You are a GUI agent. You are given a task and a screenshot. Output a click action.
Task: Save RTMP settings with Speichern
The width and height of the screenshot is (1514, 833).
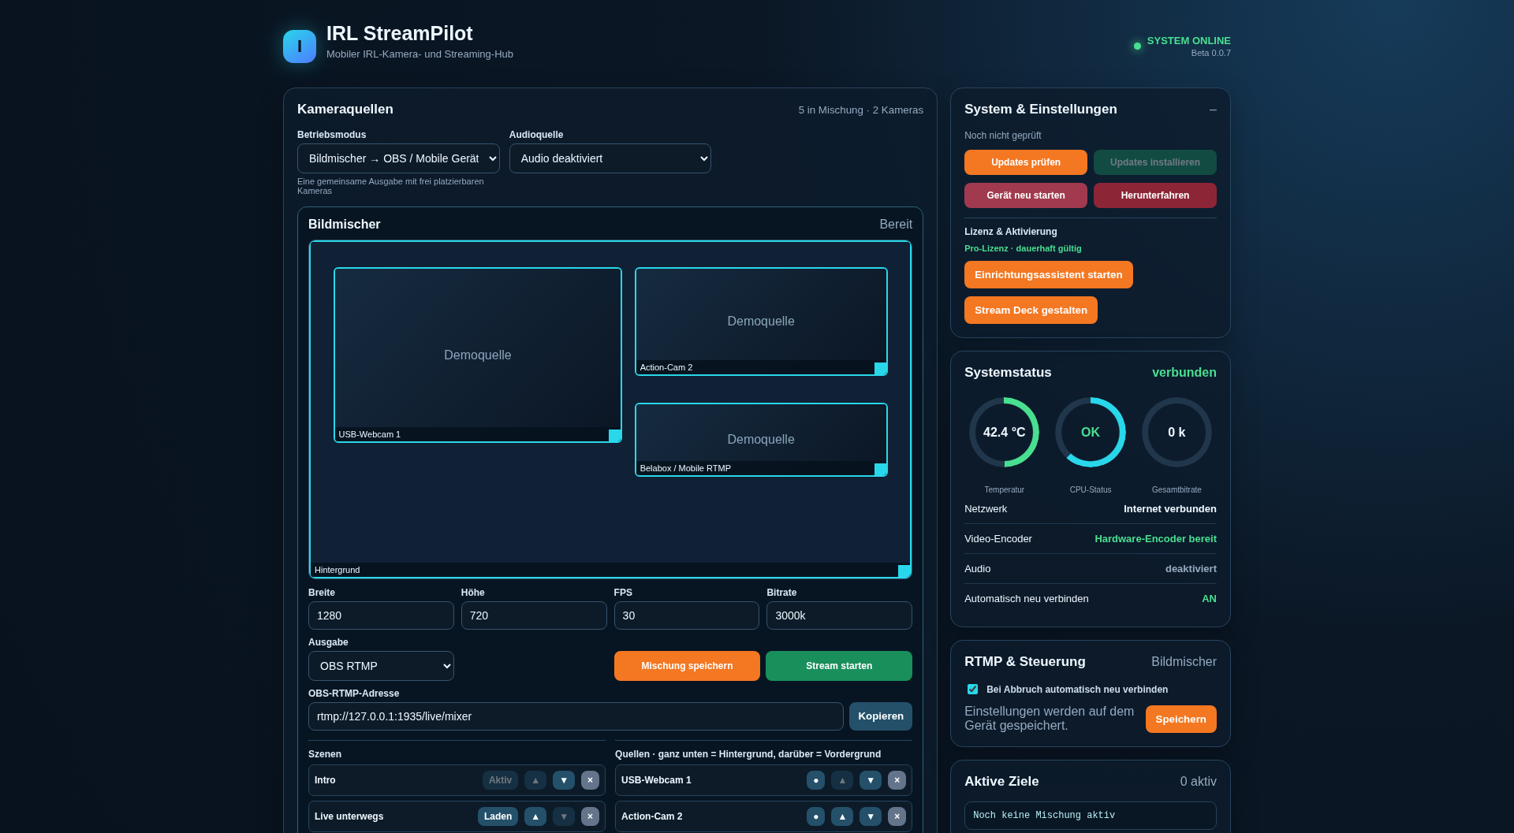(1181, 720)
